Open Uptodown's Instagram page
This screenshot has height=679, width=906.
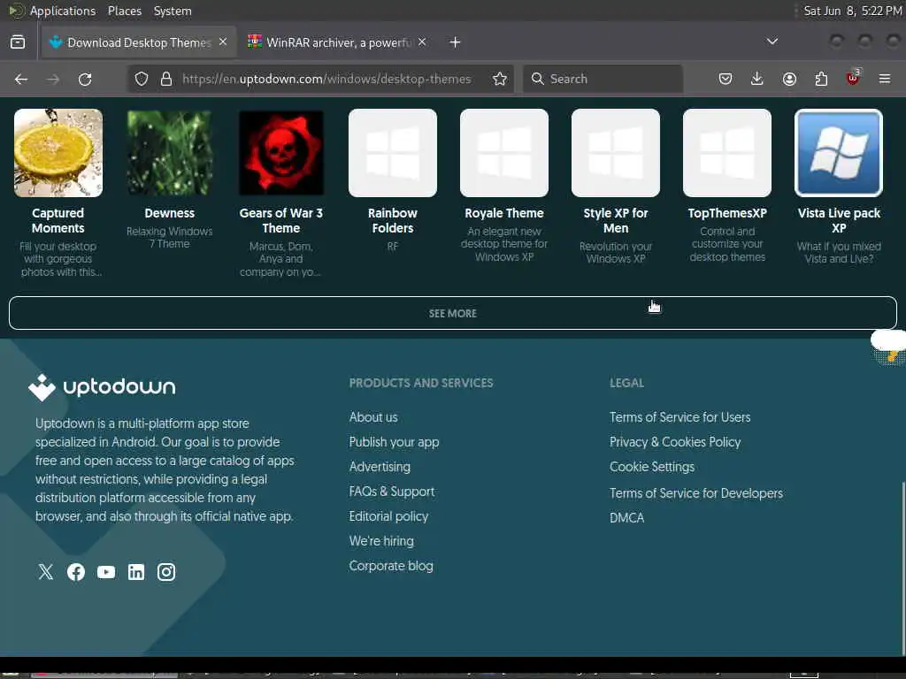[x=166, y=572]
